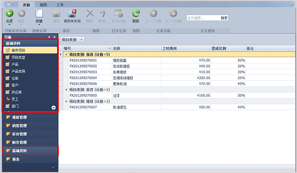Open the 报表 folder in sidebar
Screen dimensions: 297x173
30,159
